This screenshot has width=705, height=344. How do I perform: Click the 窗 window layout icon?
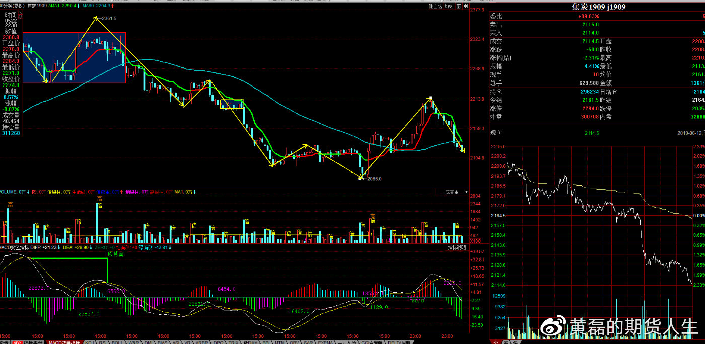(x=458, y=6)
